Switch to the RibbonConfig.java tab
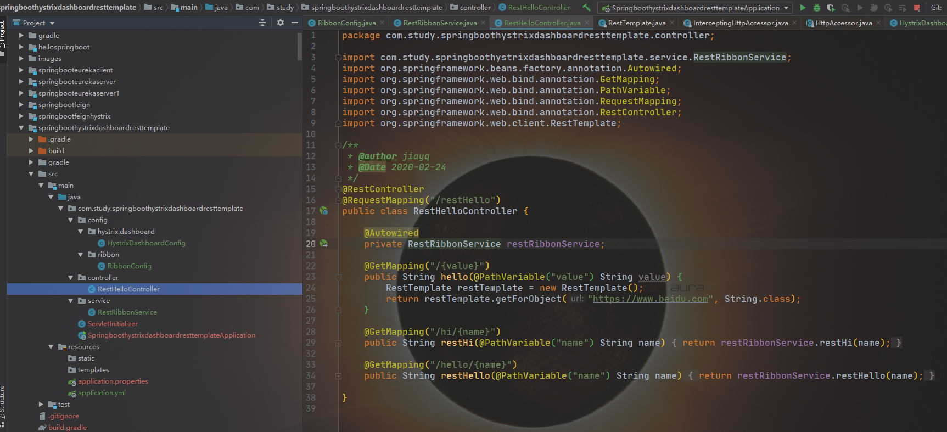 [346, 23]
